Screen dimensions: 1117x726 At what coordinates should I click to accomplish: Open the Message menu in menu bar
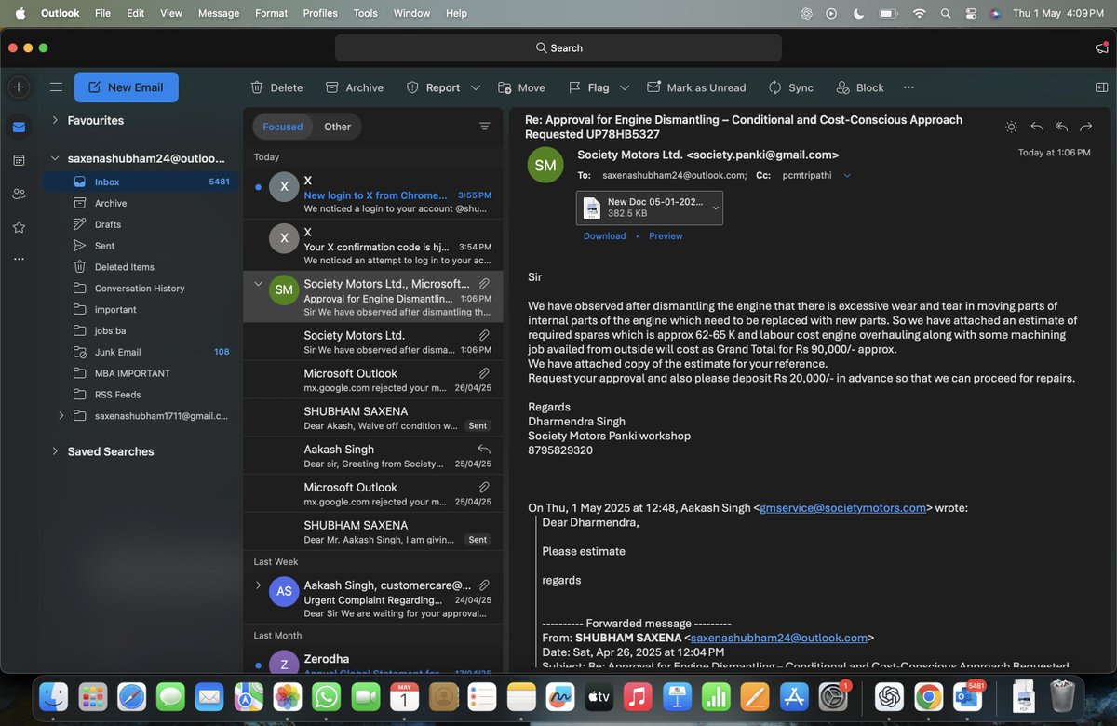click(219, 13)
